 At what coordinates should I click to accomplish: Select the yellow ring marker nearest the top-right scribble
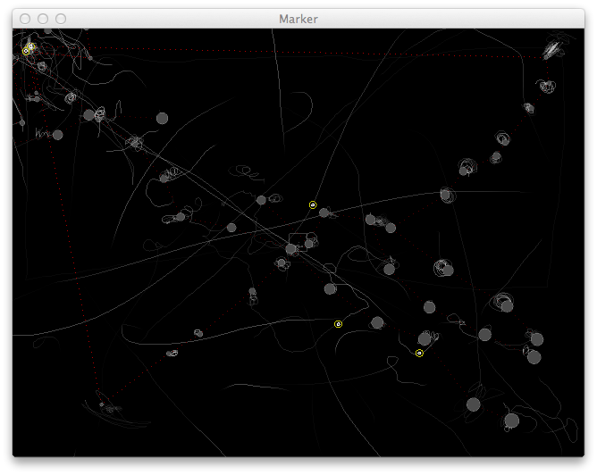(x=313, y=205)
